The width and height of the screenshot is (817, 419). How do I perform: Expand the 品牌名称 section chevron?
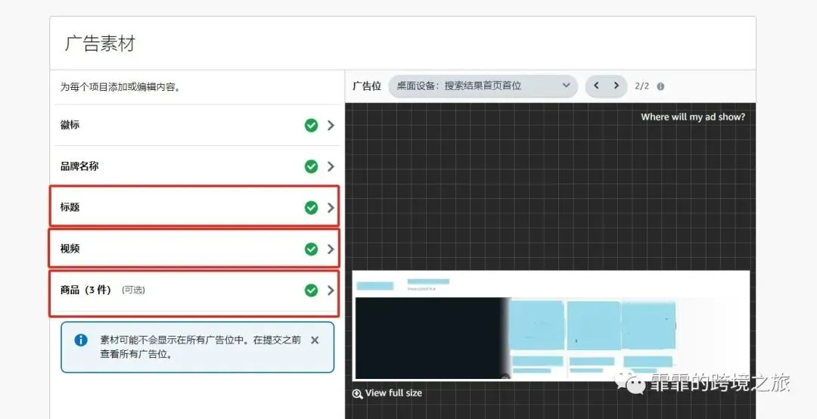click(331, 166)
